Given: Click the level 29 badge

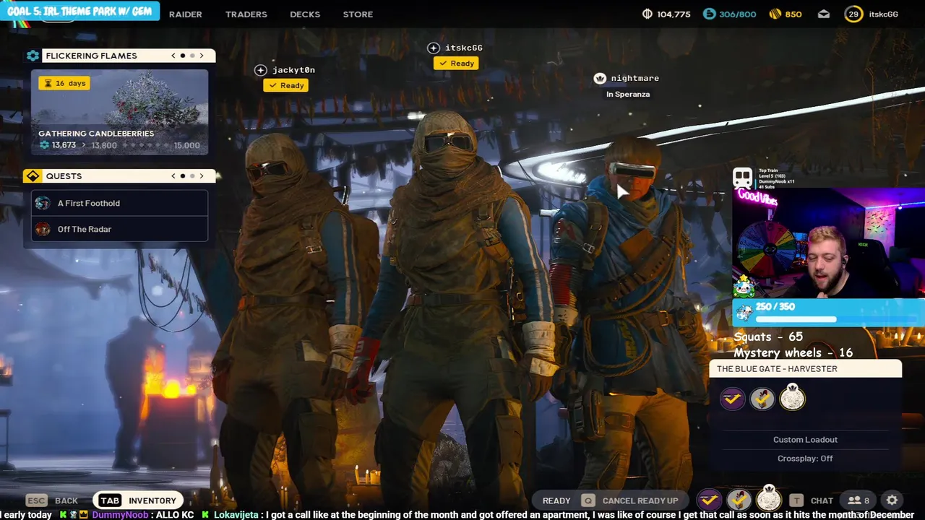Looking at the screenshot, I should [853, 14].
